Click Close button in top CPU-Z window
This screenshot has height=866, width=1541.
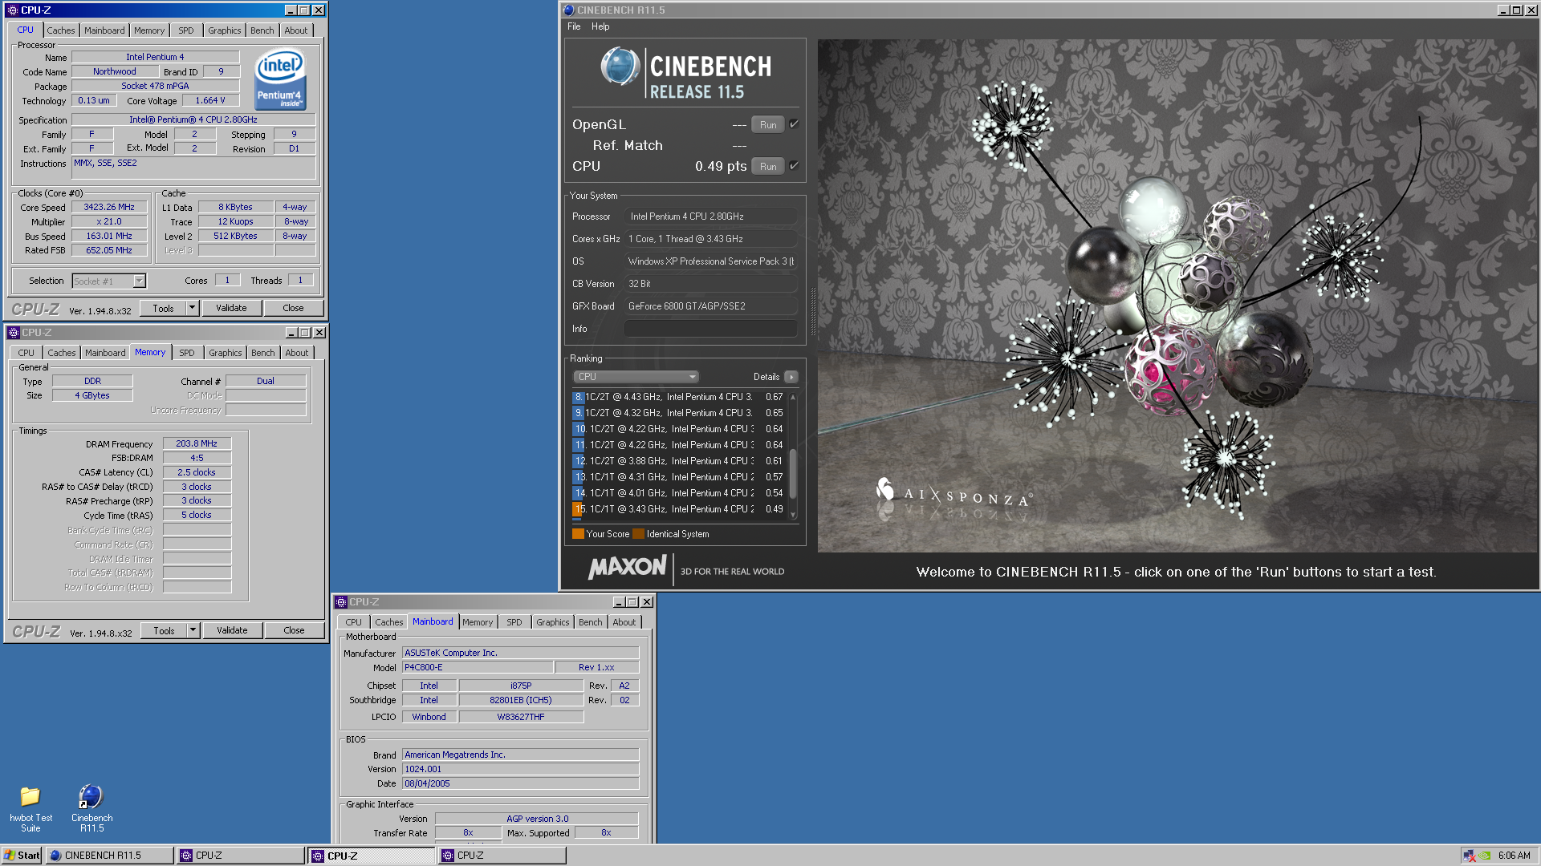pyautogui.click(x=293, y=308)
